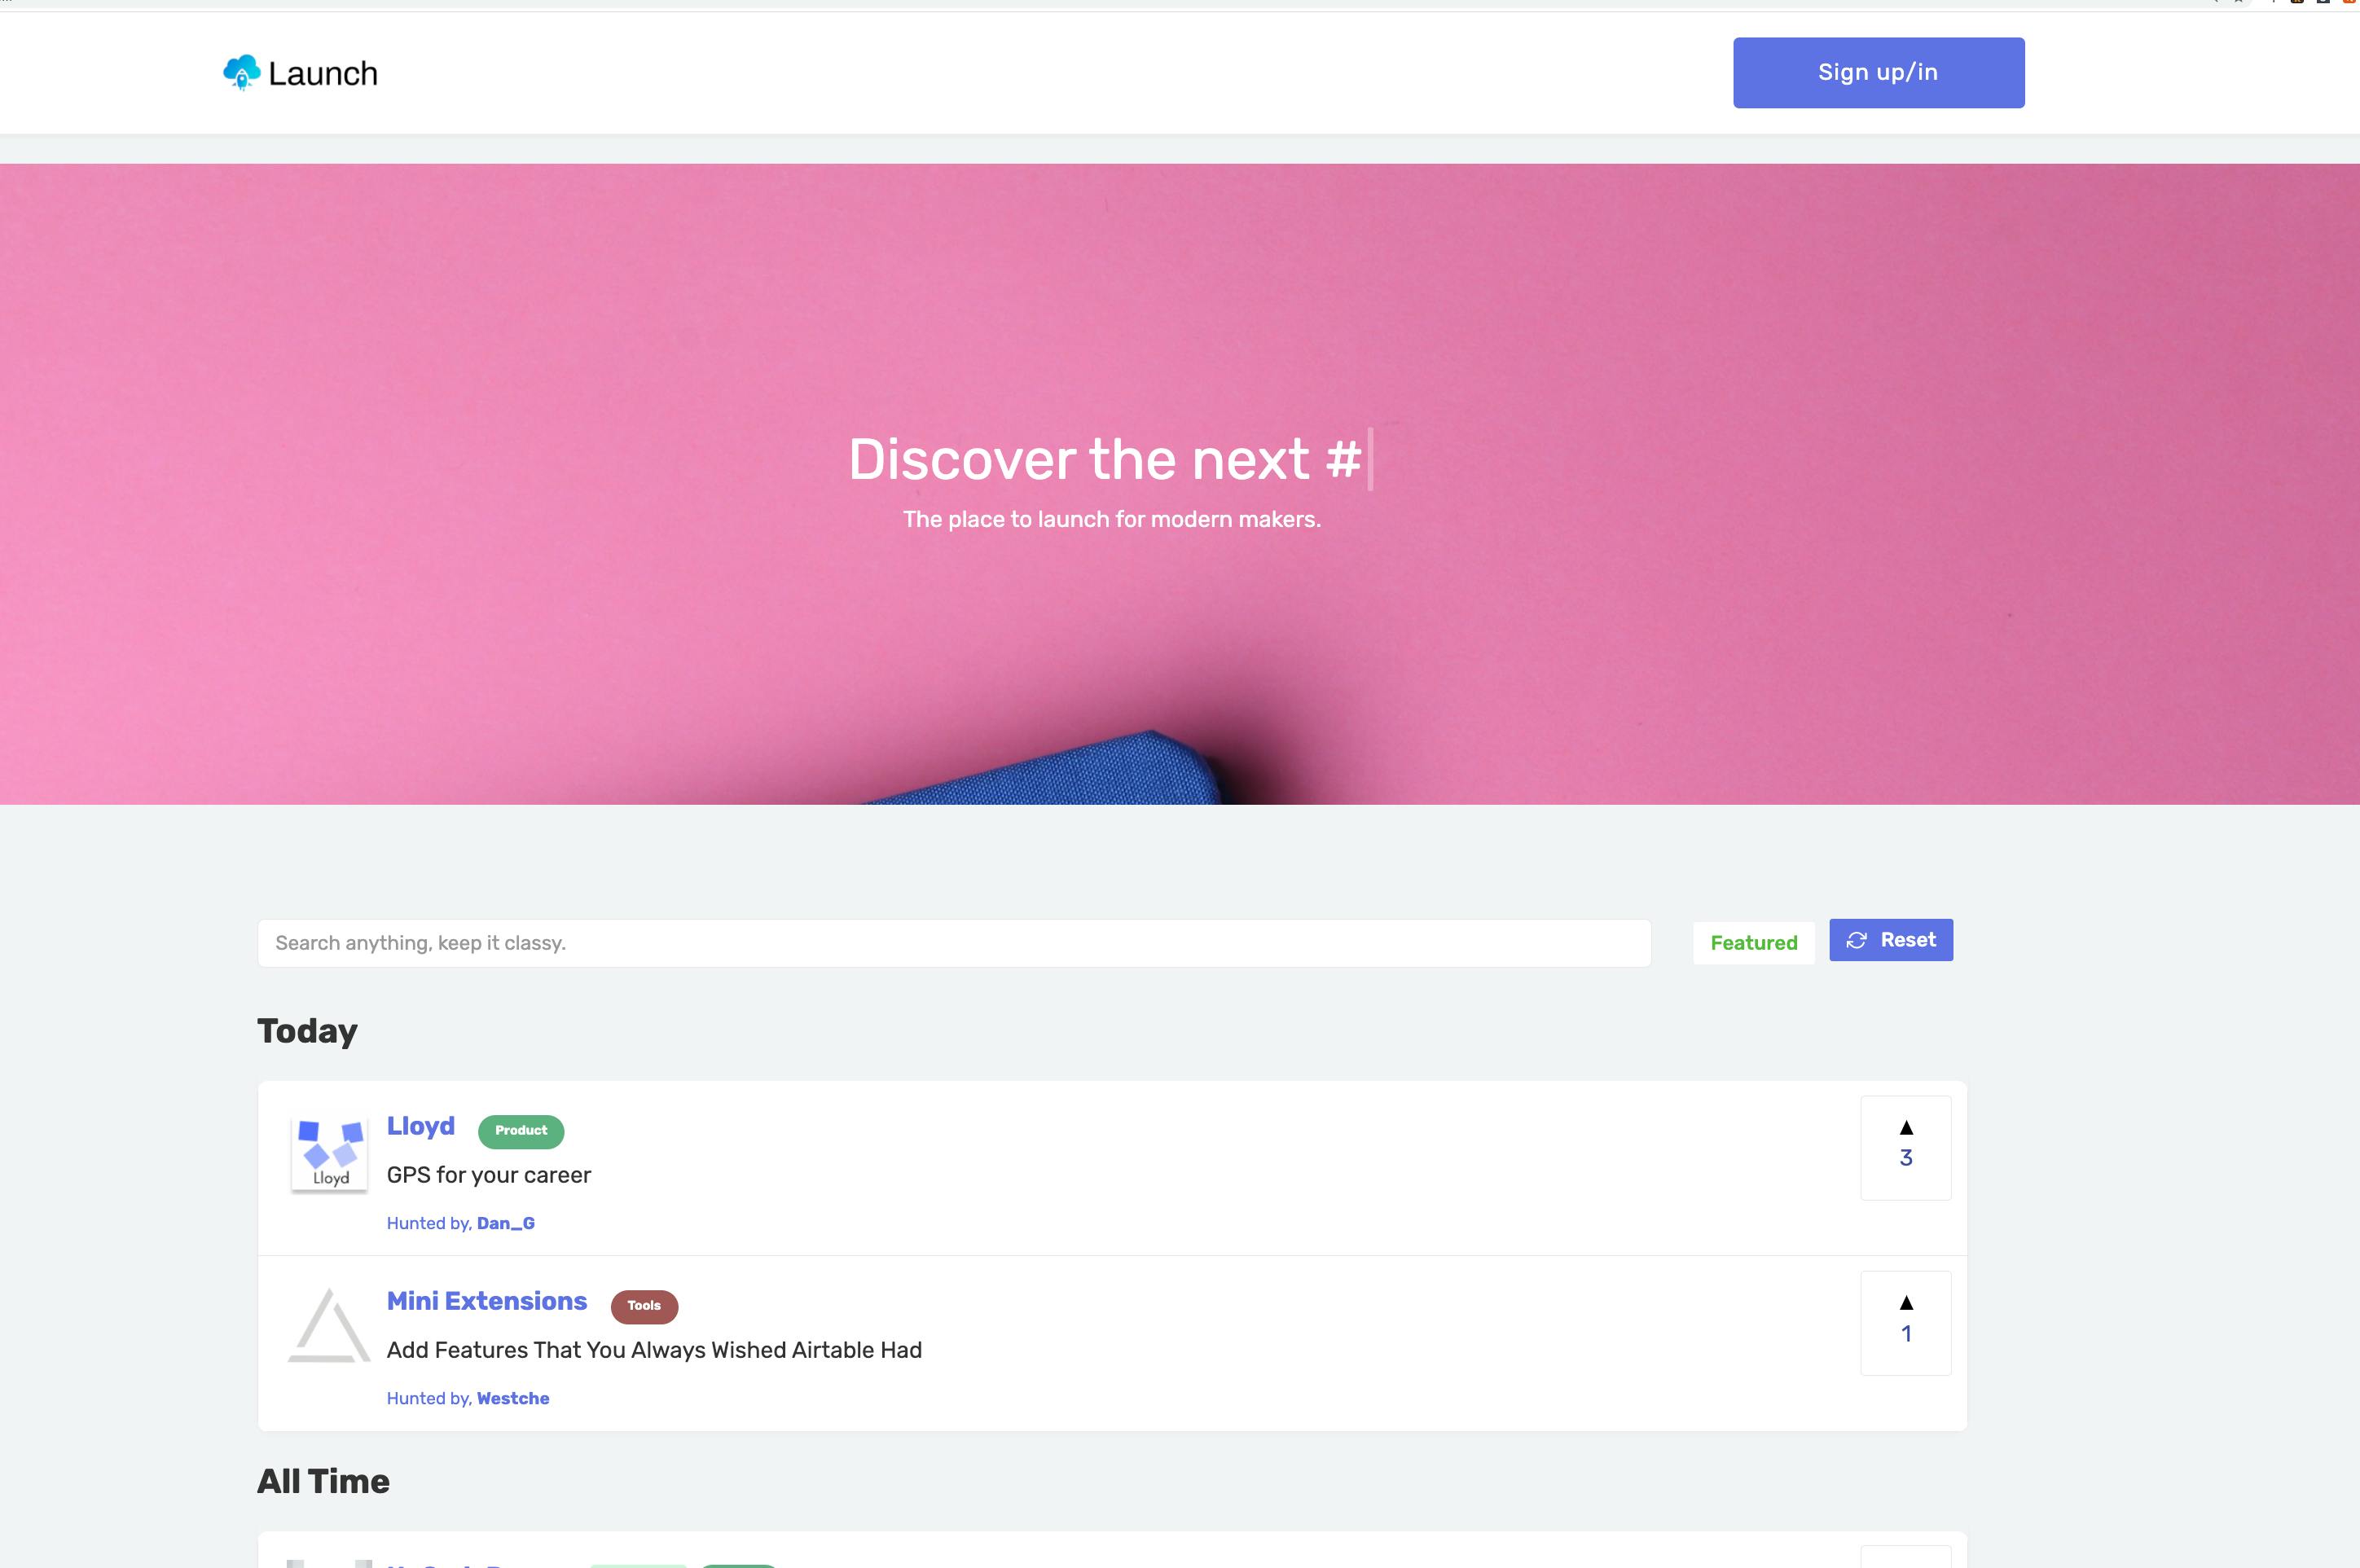The width and height of the screenshot is (2360, 1568).
Task: Open the Lloyd product thumbnail
Action: point(330,1154)
